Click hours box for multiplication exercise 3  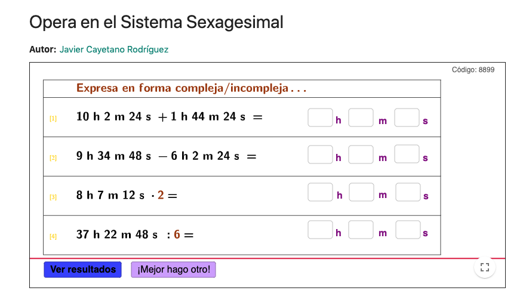click(x=321, y=192)
